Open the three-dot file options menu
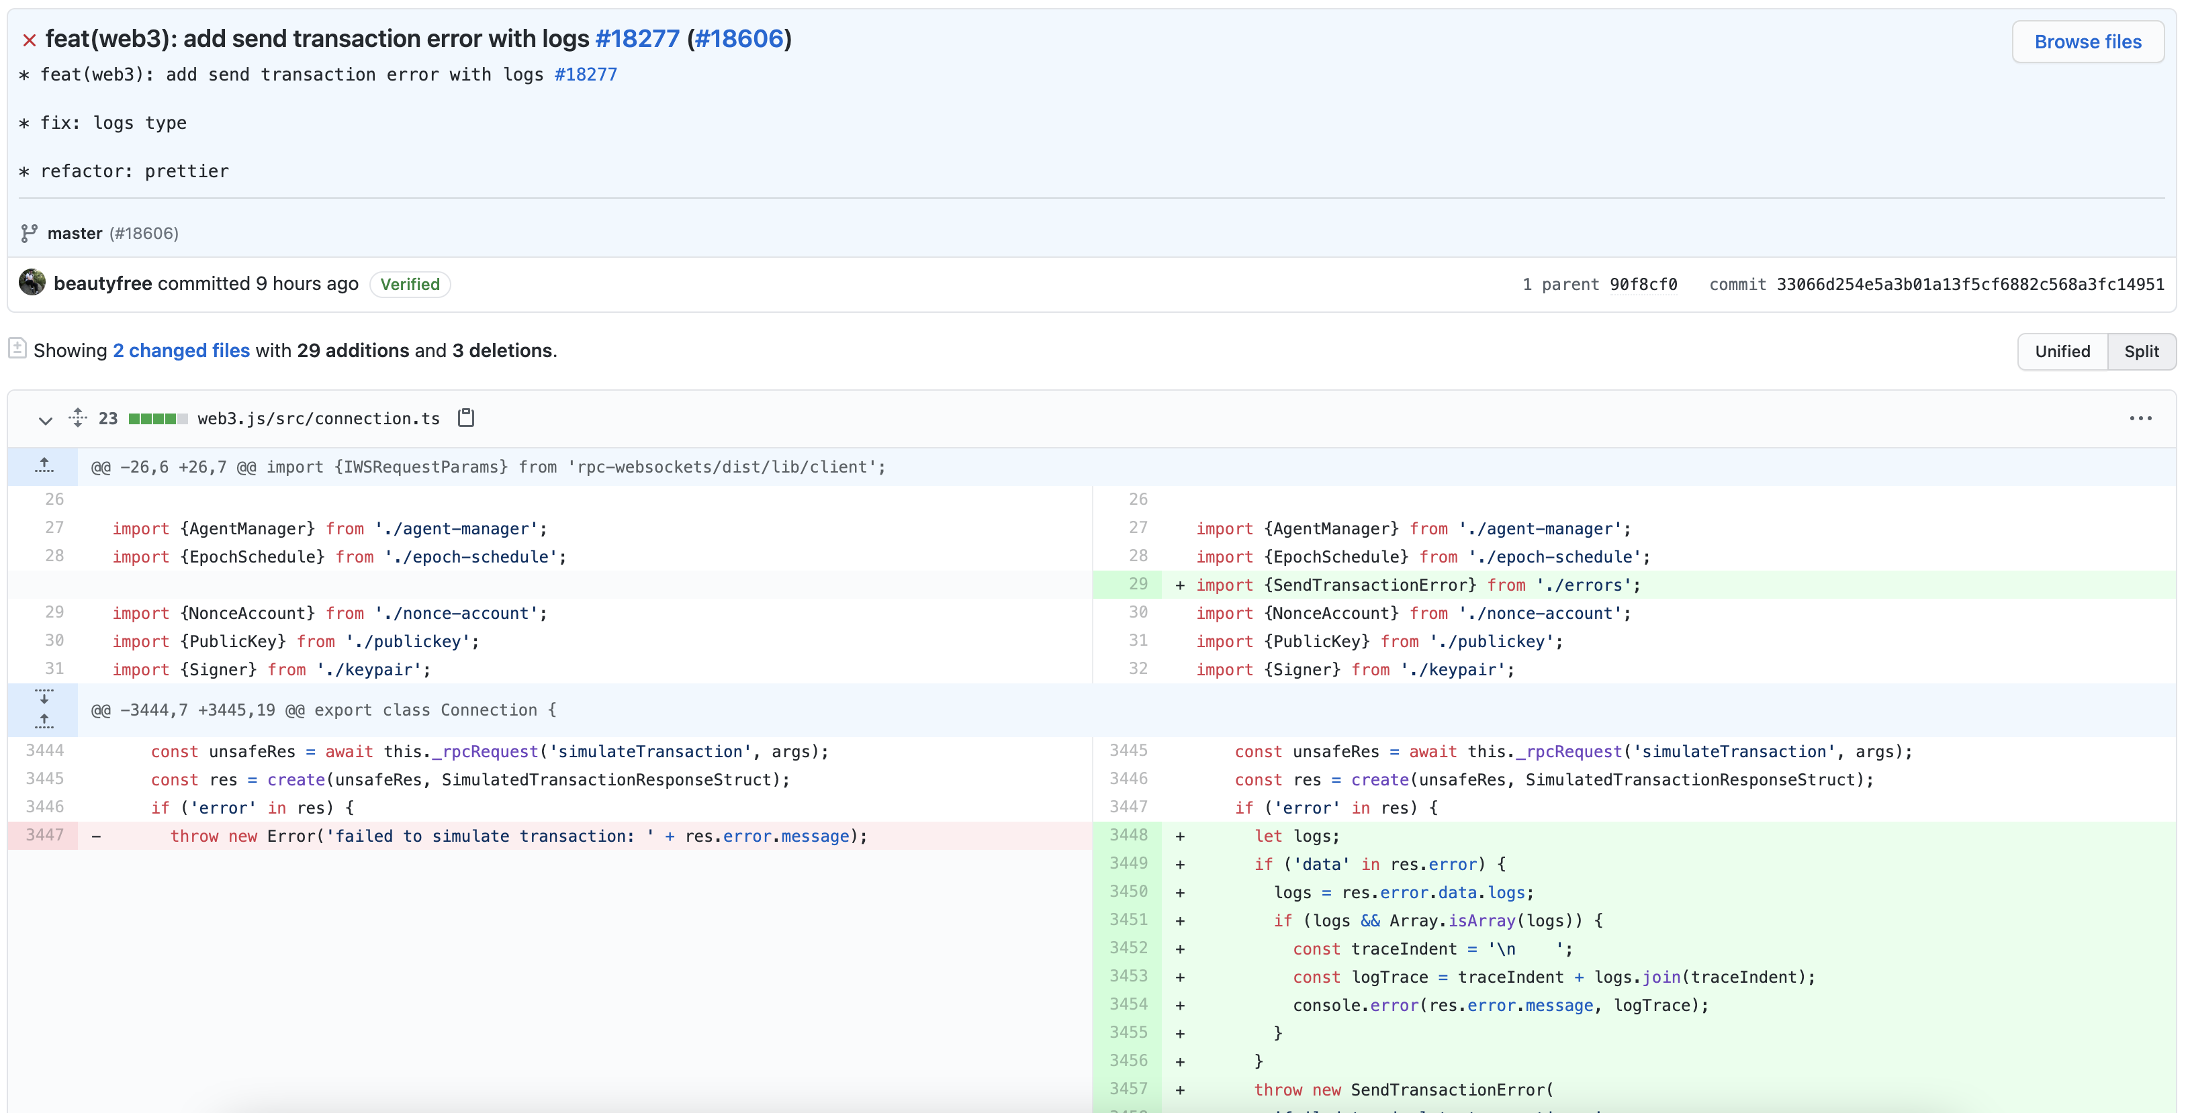2188x1113 pixels. click(2140, 418)
